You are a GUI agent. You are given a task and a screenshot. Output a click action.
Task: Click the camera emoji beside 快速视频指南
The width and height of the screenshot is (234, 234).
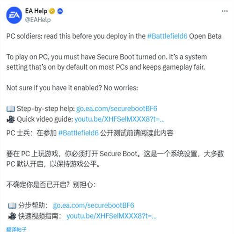coord(12,216)
